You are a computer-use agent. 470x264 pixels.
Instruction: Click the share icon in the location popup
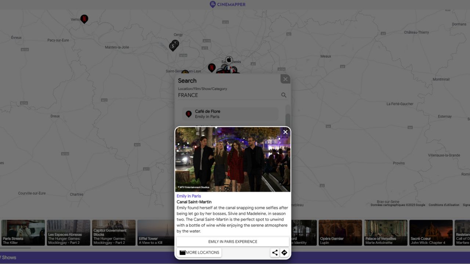tap(275, 252)
